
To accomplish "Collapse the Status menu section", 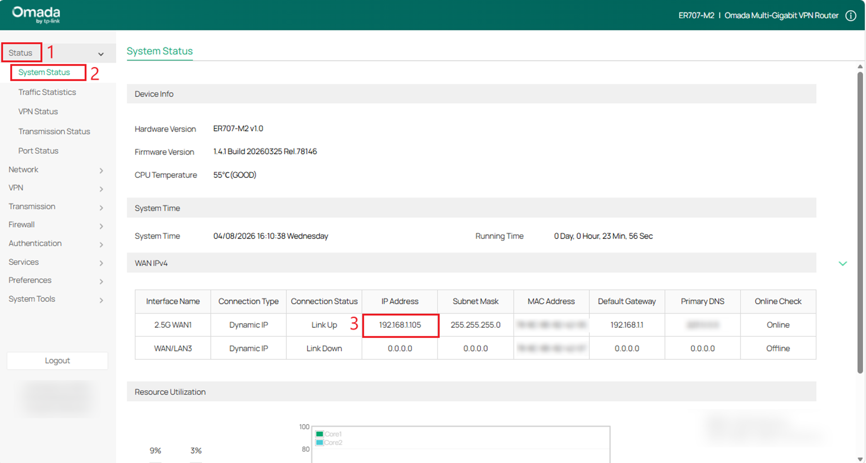I will 101,53.
